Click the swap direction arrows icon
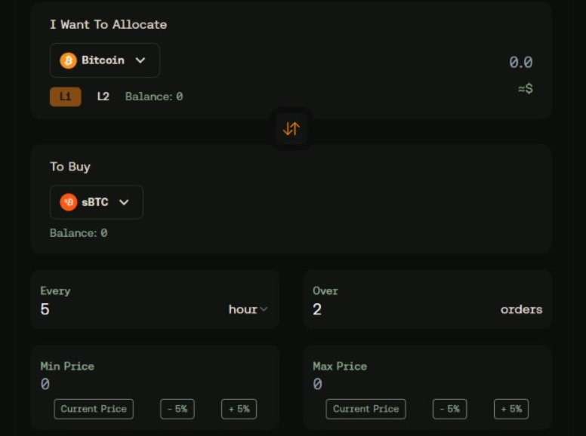 291,129
